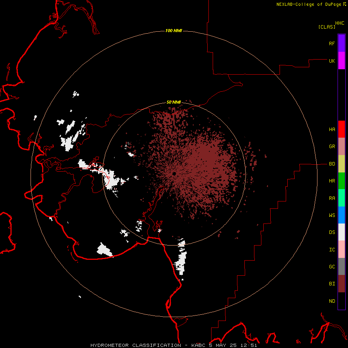Click the NEXLAB-College of DuPage credit text
348x348 pixels.
point(309,4)
